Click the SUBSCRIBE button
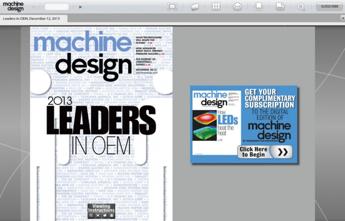The height and width of the screenshot is (221, 345). tap(329, 6)
